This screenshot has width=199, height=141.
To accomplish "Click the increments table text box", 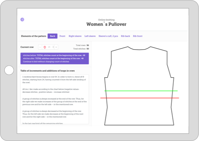I will coord(55,99).
